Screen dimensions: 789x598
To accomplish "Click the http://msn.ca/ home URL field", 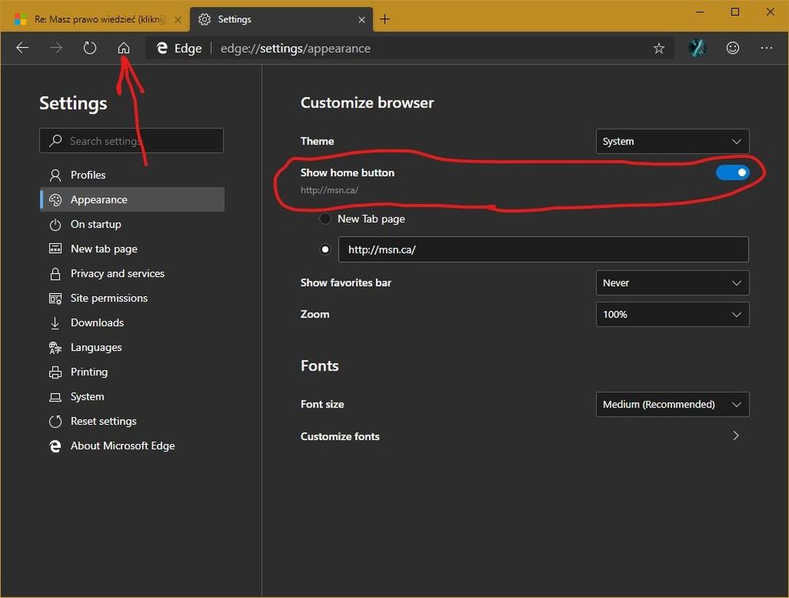I will (543, 250).
